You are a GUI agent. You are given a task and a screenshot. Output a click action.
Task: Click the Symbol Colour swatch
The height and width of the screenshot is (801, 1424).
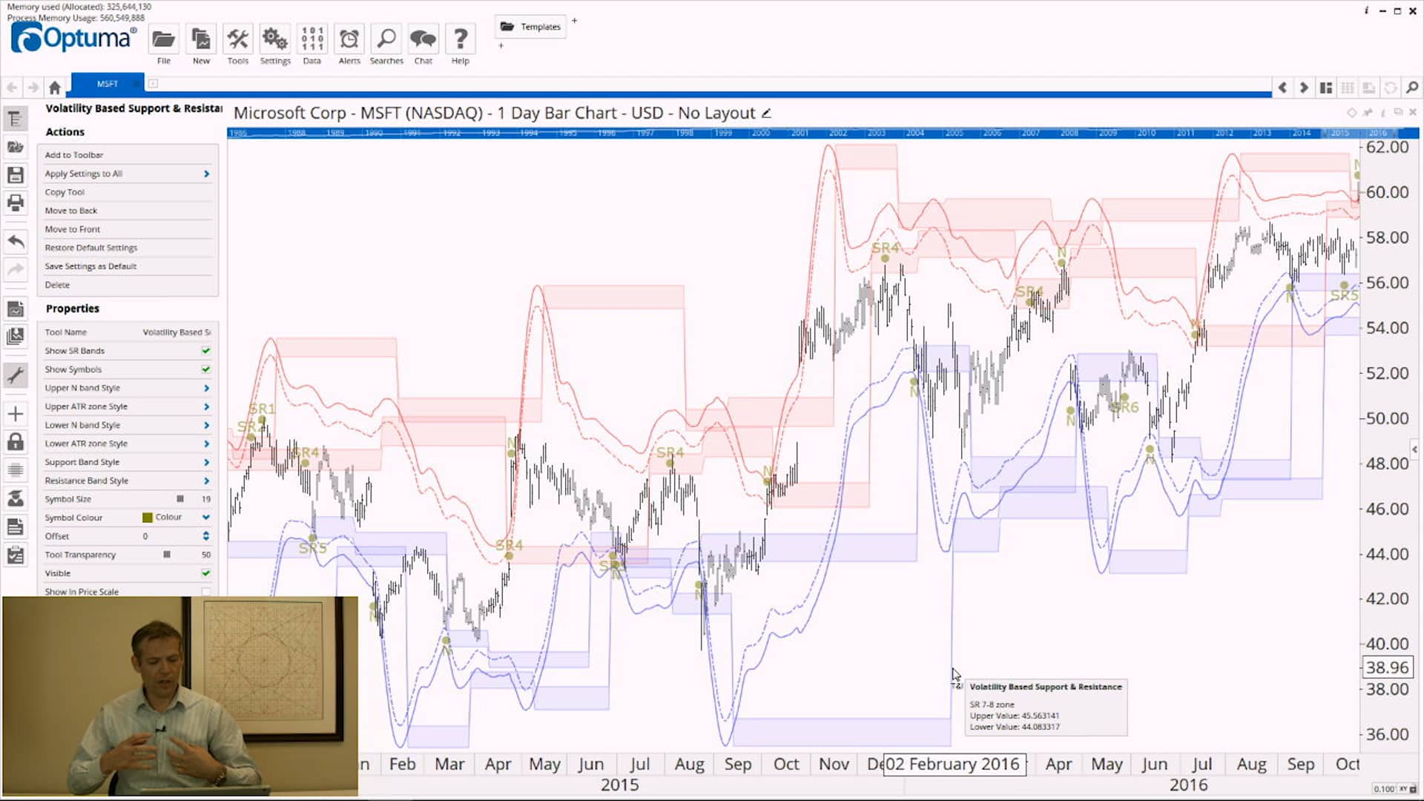pos(148,518)
